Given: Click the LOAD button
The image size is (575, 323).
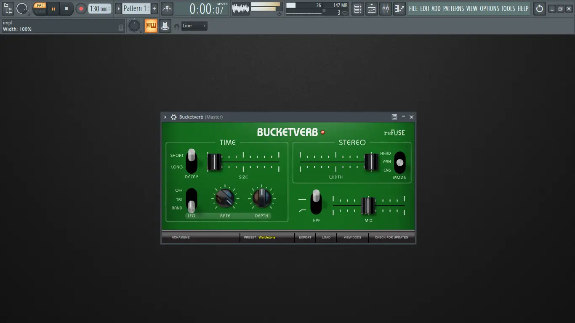Looking at the screenshot, I should tap(326, 238).
